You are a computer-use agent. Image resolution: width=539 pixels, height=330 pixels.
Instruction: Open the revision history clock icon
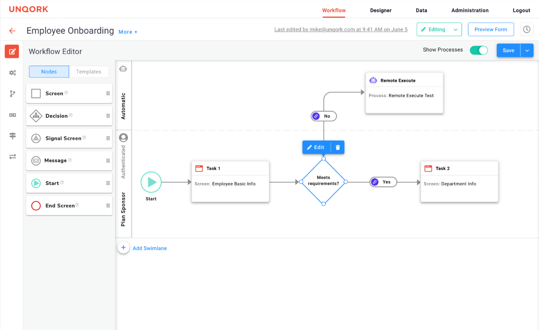coord(527,30)
